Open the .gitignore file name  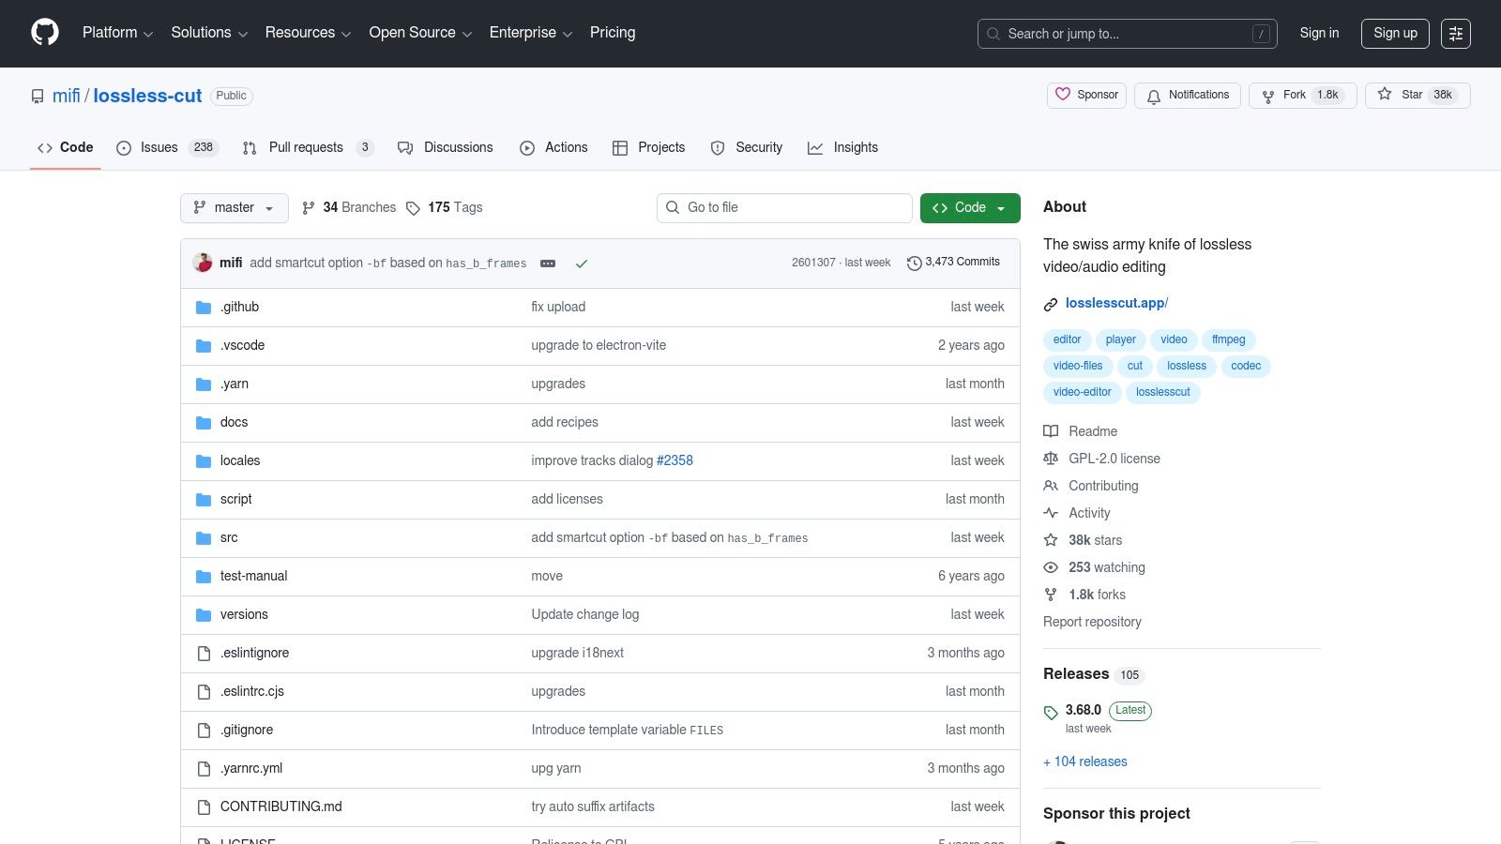click(247, 730)
